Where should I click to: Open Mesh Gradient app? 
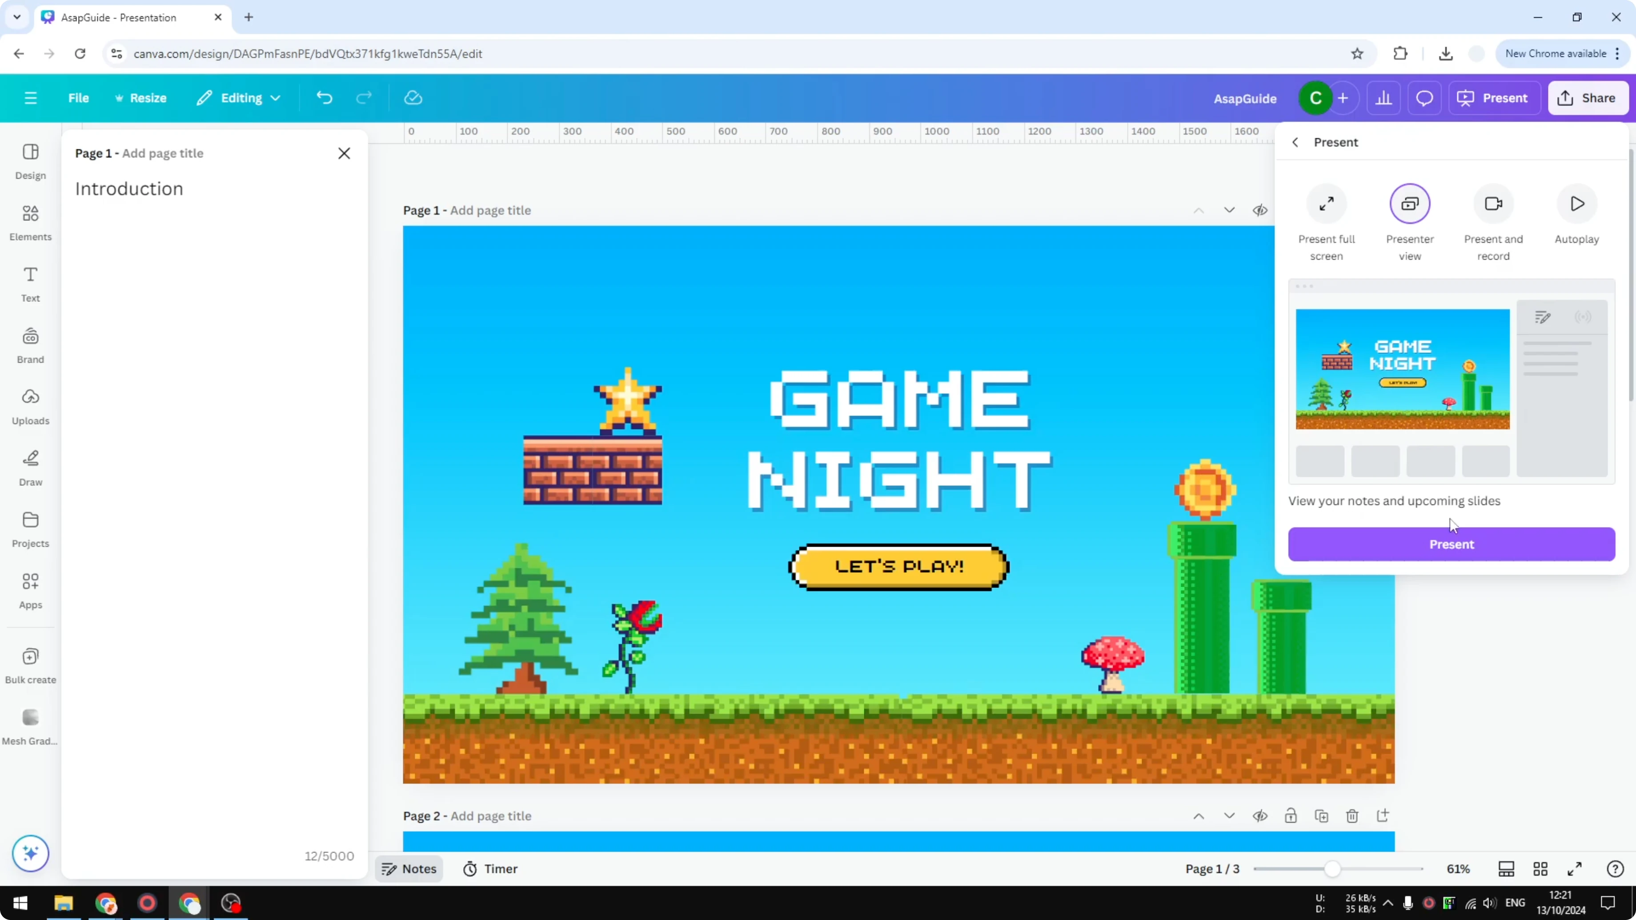click(31, 727)
